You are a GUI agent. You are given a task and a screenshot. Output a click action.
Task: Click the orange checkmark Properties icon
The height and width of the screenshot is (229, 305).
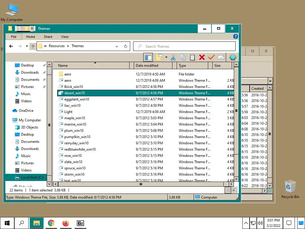[x=211, y=57]
